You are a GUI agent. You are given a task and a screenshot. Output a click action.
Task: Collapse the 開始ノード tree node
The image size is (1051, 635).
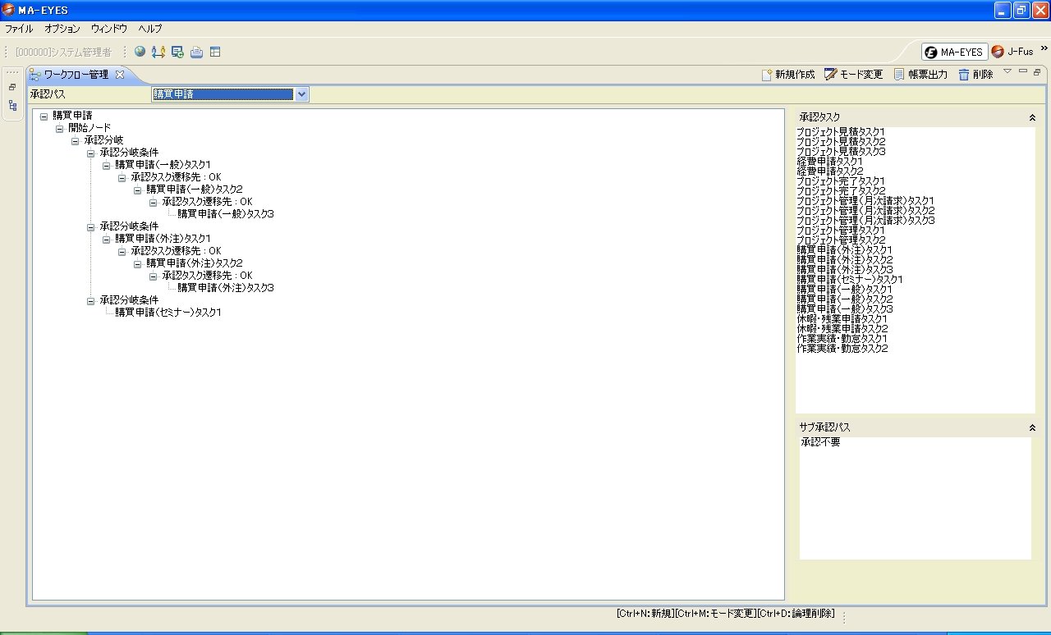pos(60,129)
